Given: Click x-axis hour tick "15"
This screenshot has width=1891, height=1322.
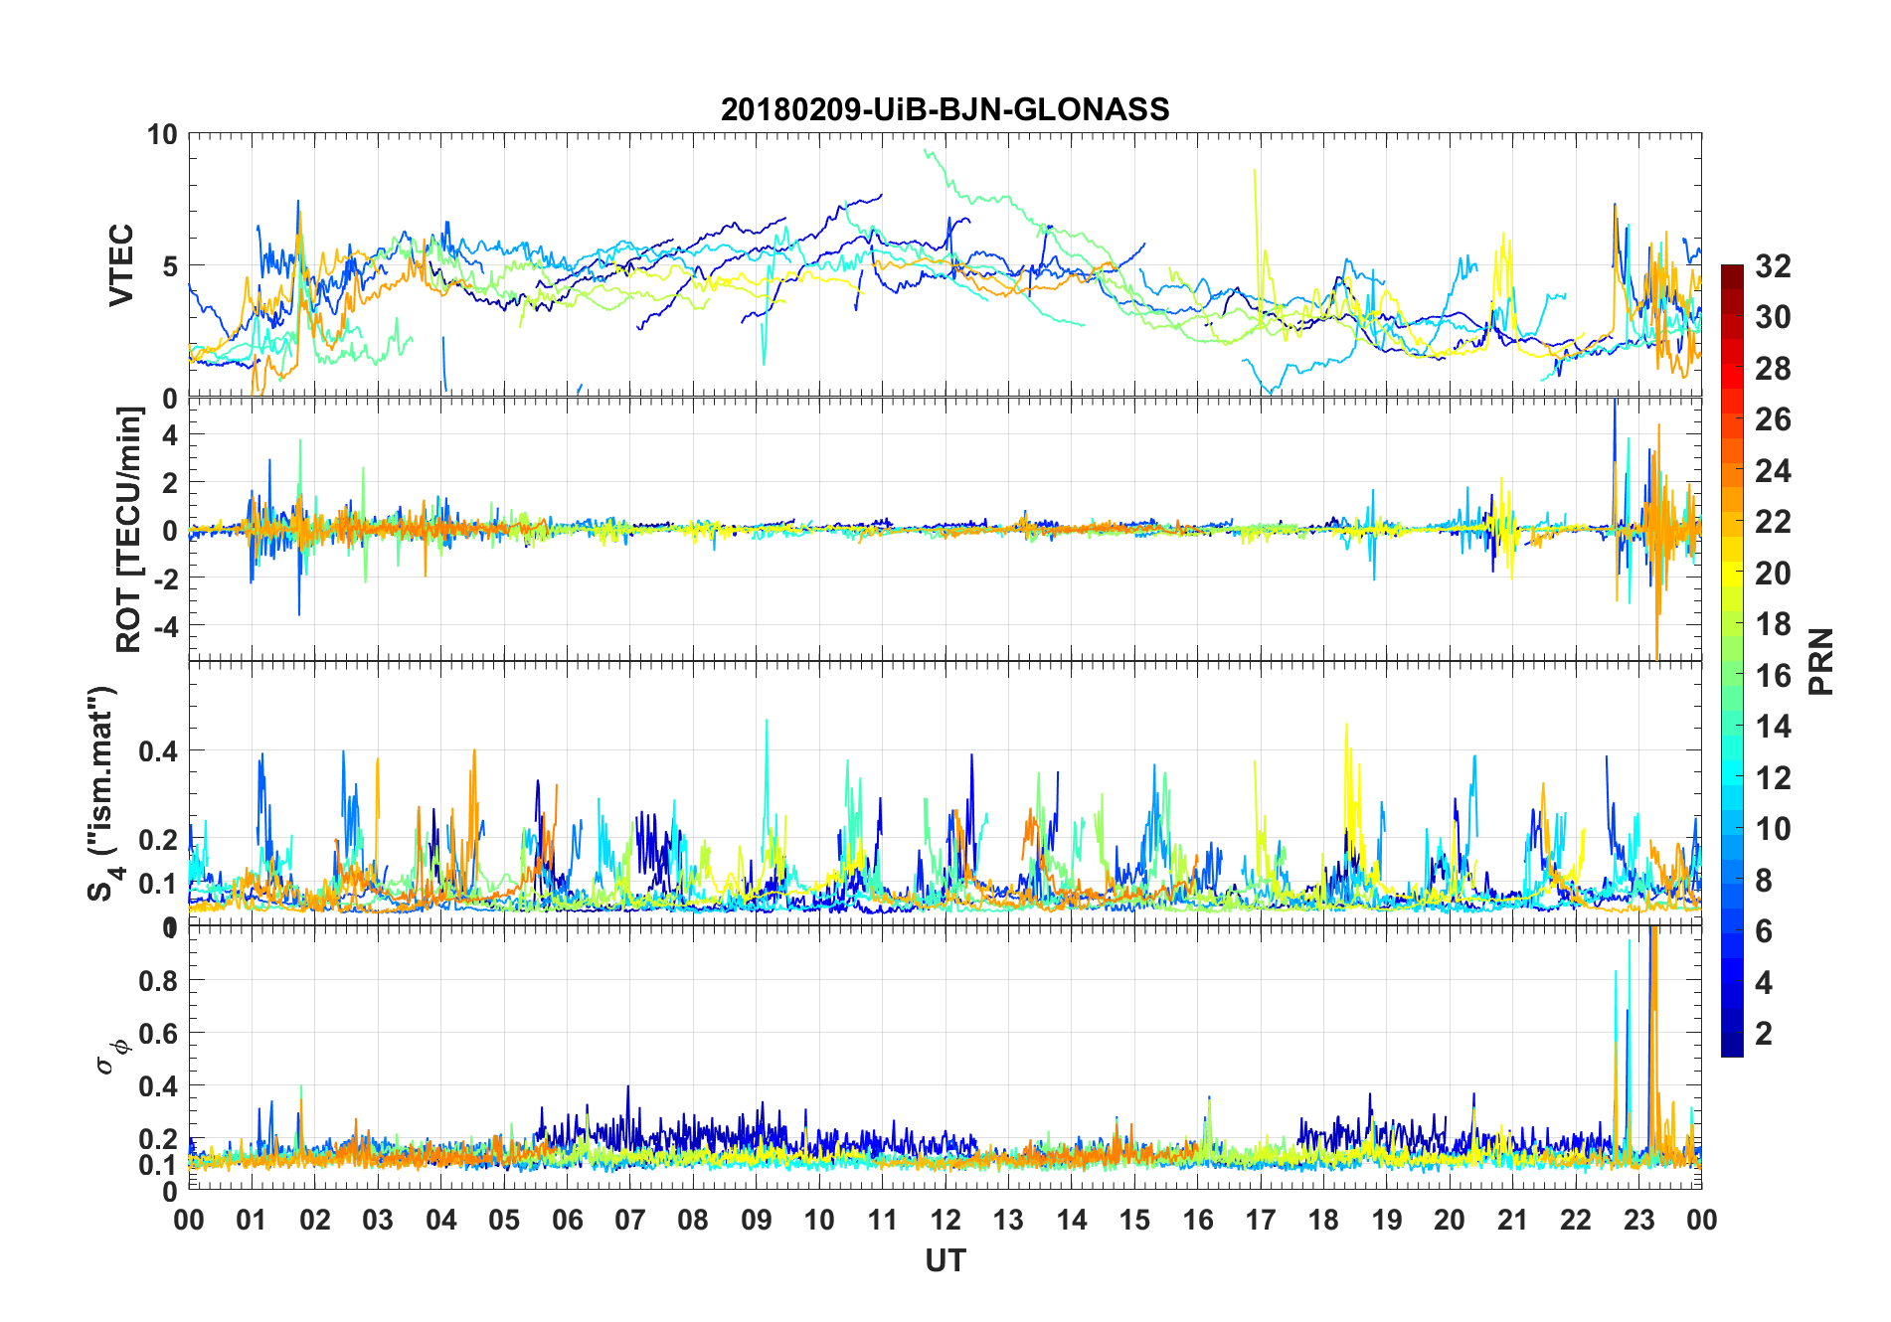Looking at the screenshot, I should (x=1134, y=1220).
